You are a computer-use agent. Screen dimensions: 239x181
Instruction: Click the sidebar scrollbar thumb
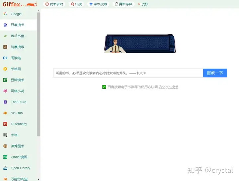(39, 74)
